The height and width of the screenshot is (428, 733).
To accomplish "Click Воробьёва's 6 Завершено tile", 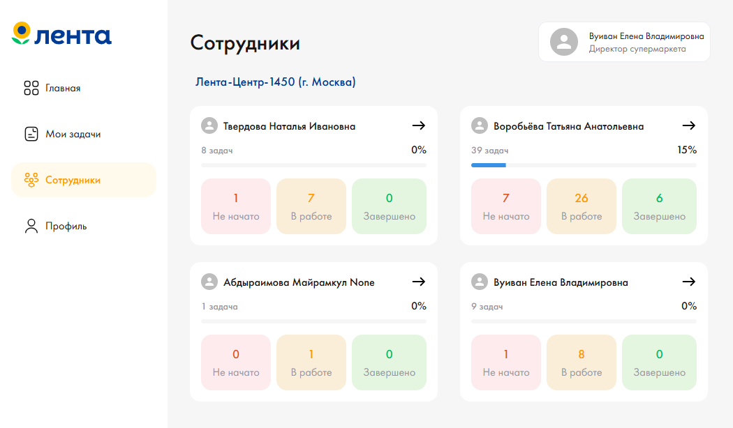I will pos(659,206).
